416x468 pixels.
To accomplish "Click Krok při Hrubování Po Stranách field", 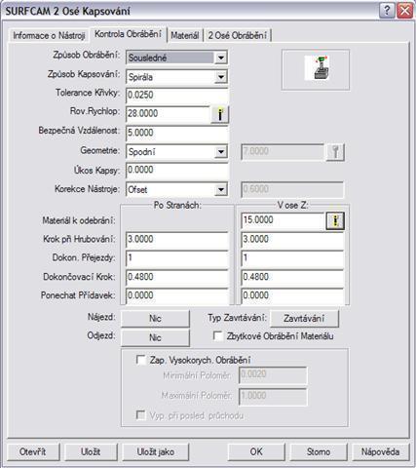I will (x=177, y=240).
